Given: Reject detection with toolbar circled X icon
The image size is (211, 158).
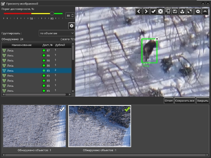Looking at the screenshot, I should pyautogui.click(x=160, y=12).
